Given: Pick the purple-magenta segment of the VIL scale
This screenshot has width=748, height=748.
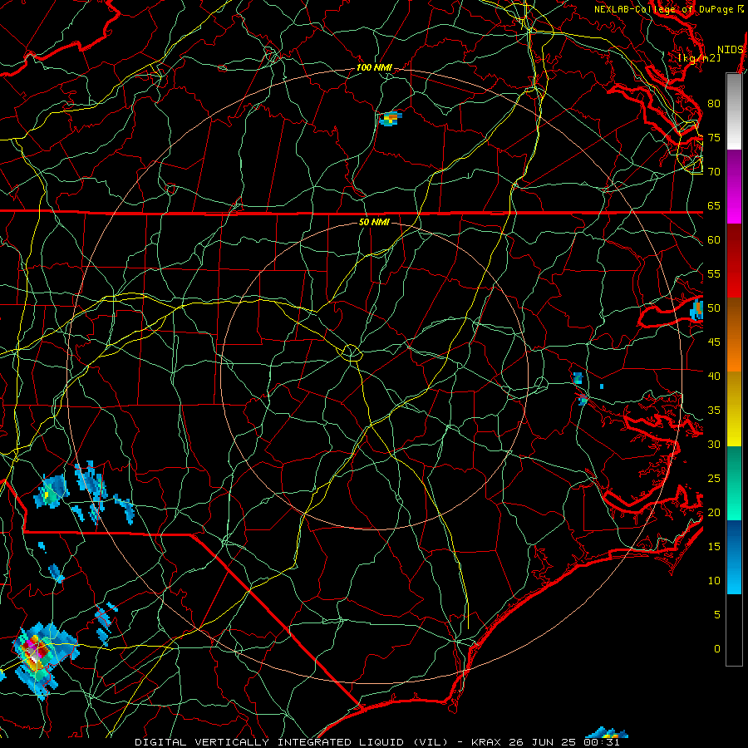Looking at the screenshot, I should 734,186.
